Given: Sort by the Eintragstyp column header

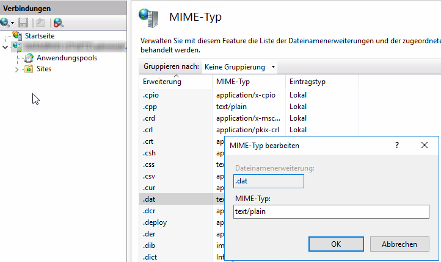Looking at the screenshot, I should click(x=307, y=82).
